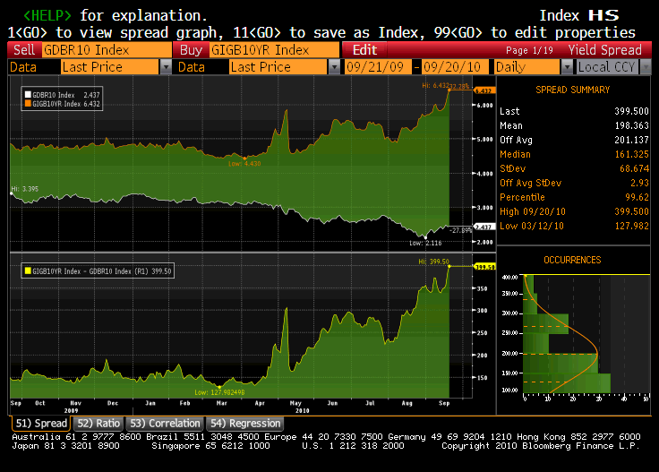Open the Sell side Last Price dropdown arrow
Viewport: 659px width, 472px height.
pyautogui.click(x=165, y=67)
